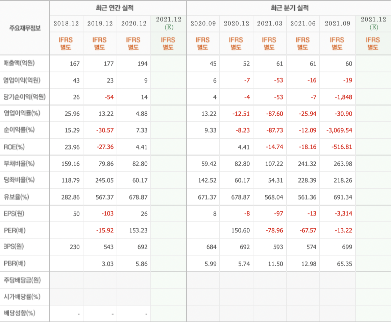This screenshot has height=323, width=392.
Task: Click the debt ratio value 159.16
Action: coord(71,164)
